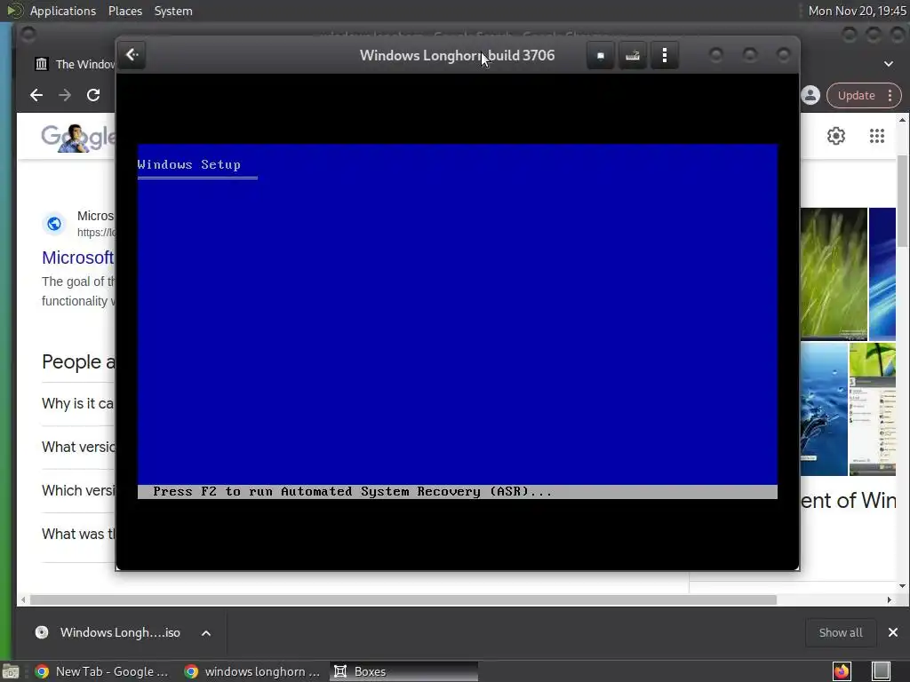Viewport: 910px width, 682px height.
Task: Switch to windows longhorn Chrome taskbar window
Action: [x=252, y=671]
